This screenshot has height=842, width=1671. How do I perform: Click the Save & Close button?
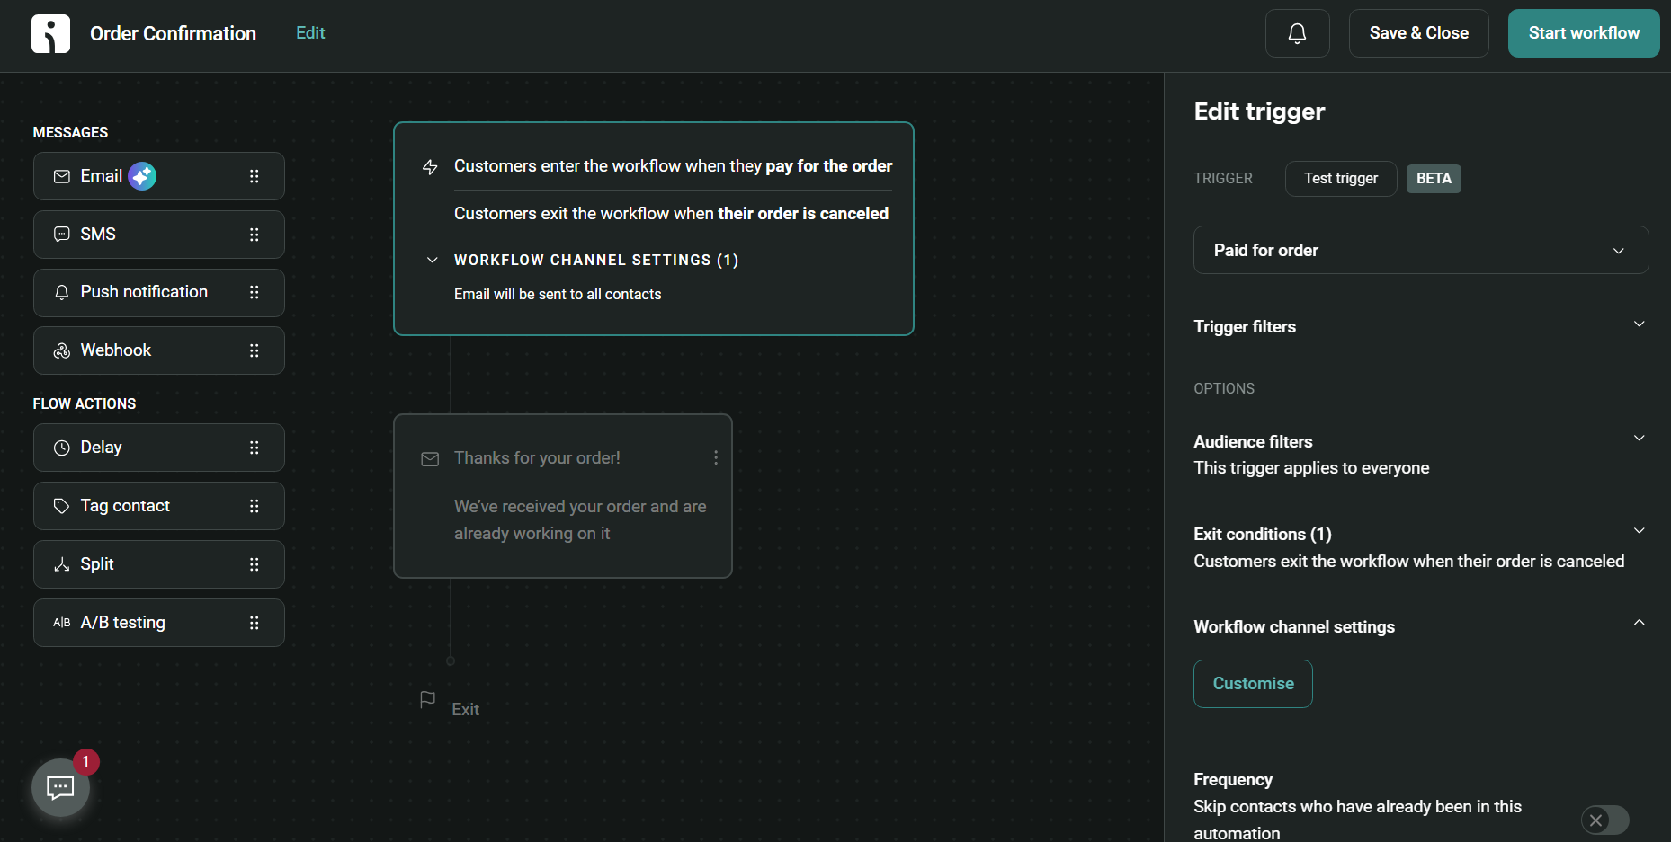[1418, 33]
